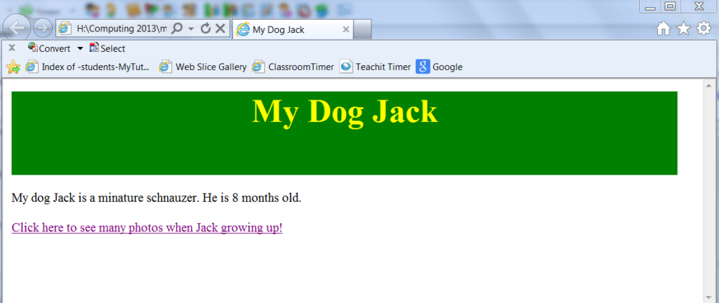Click the Add to Favorites bar star
Viewport: 719px width, 303px height.
(x=13, y=67)
